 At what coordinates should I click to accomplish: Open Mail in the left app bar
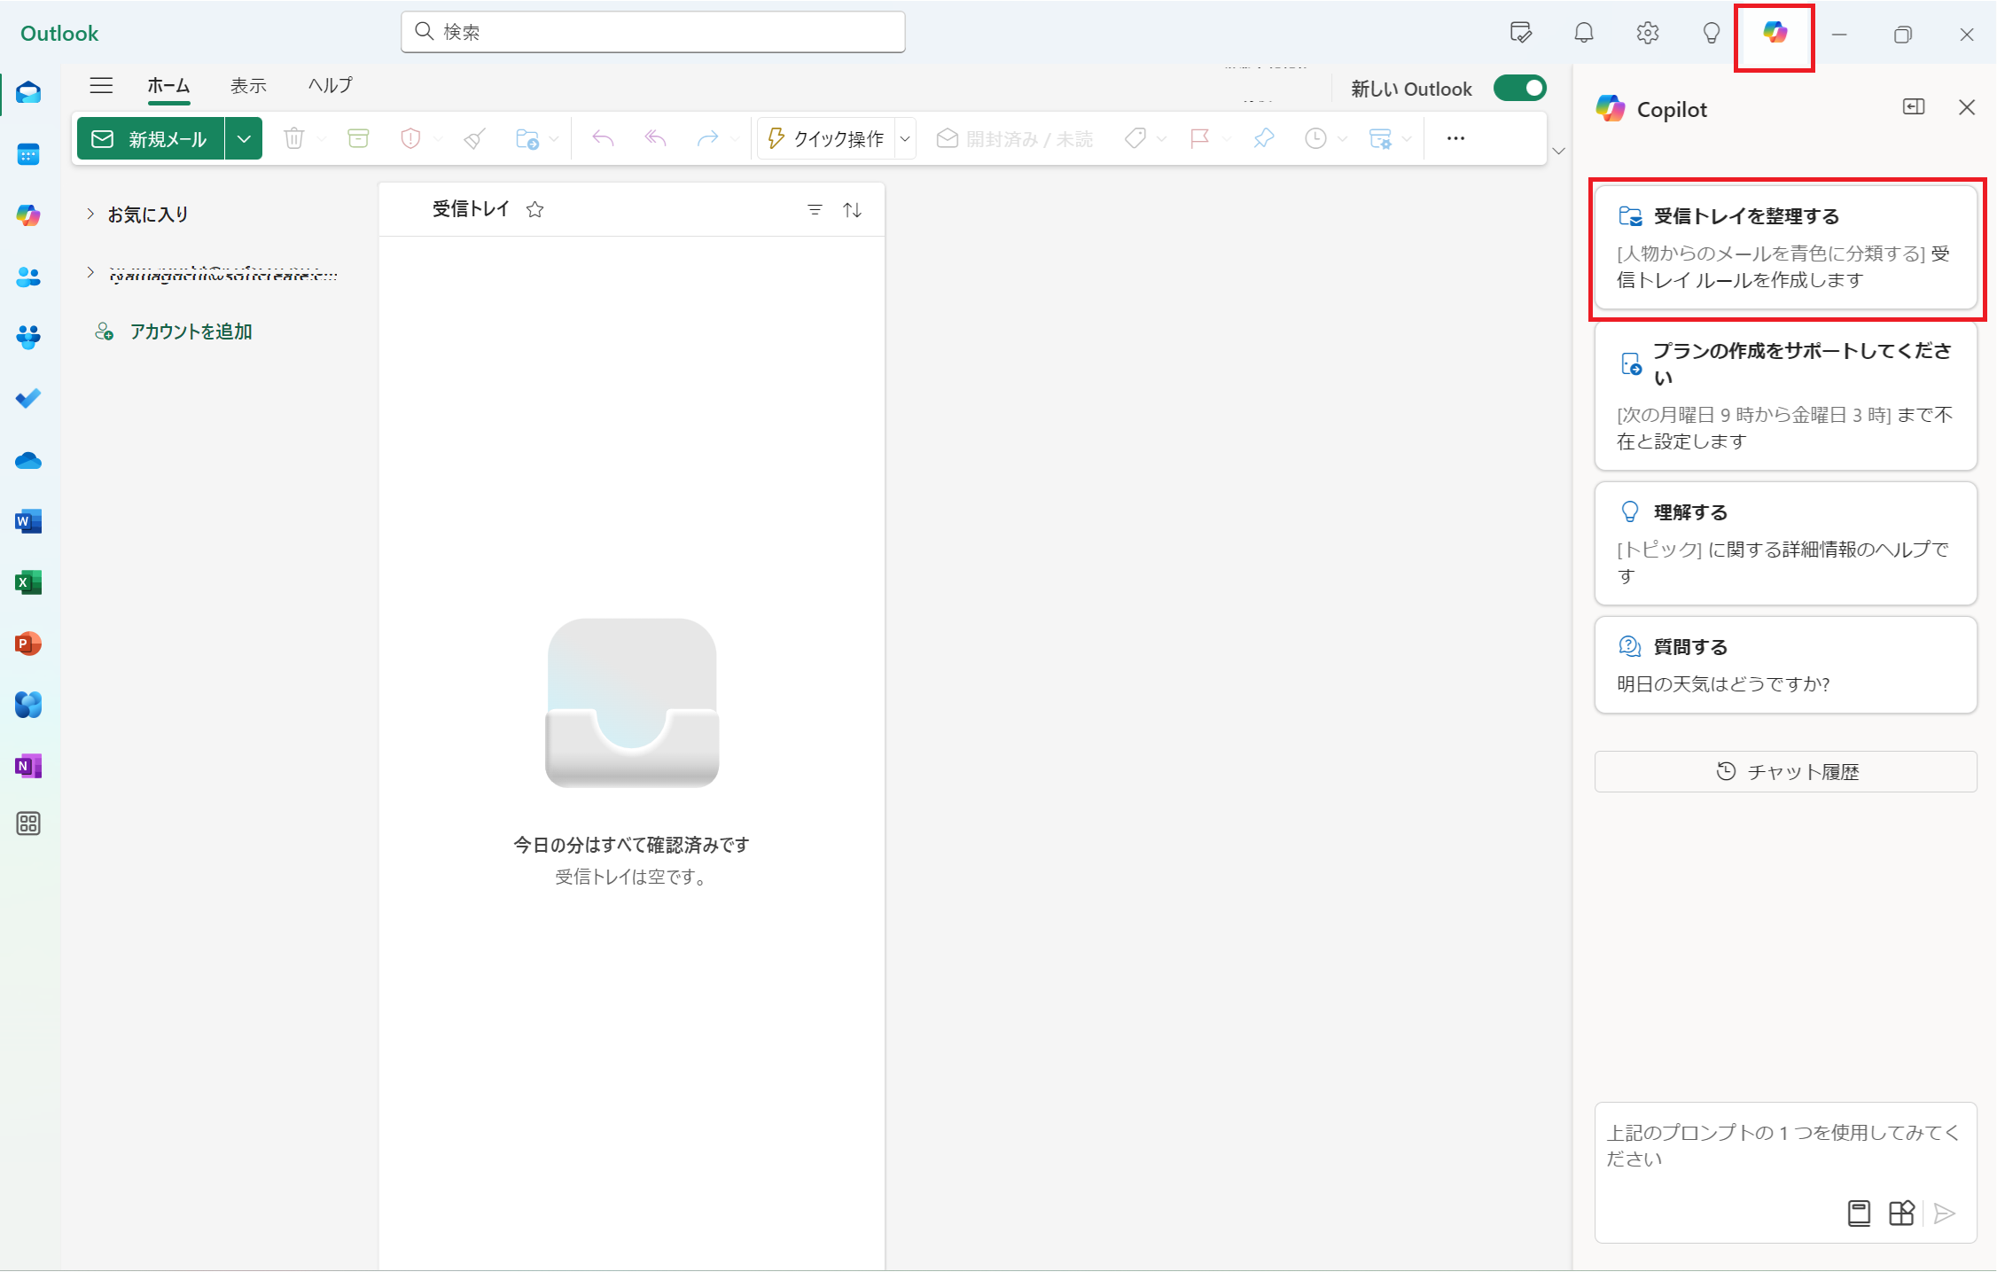pyautogui.click(x=28, y=92)
